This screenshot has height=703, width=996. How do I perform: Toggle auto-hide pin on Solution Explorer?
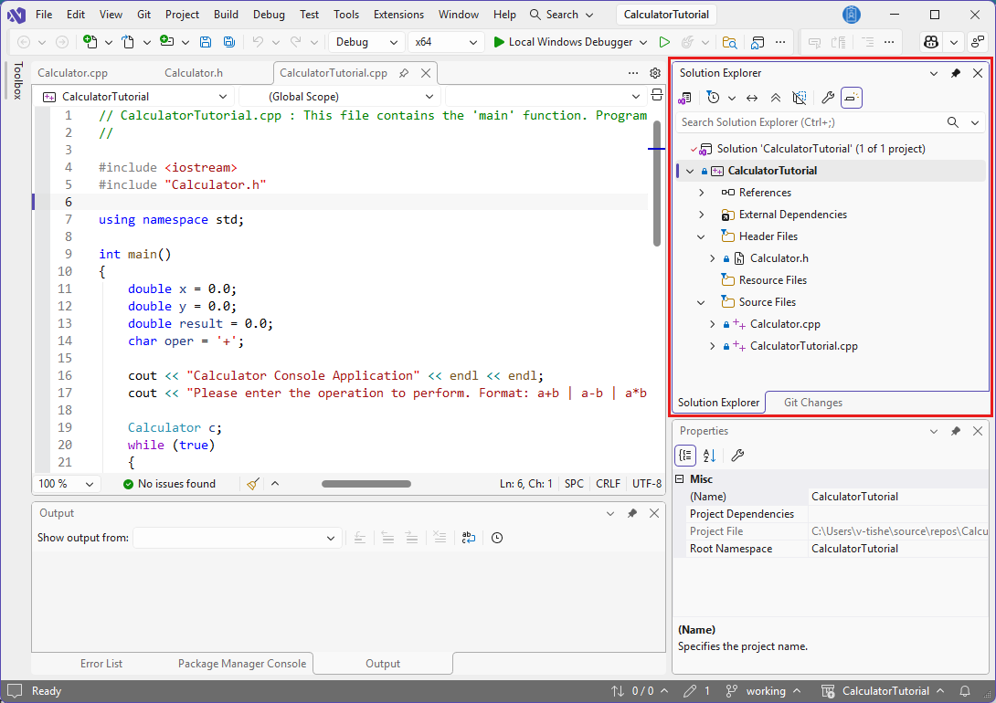(956, 73)
